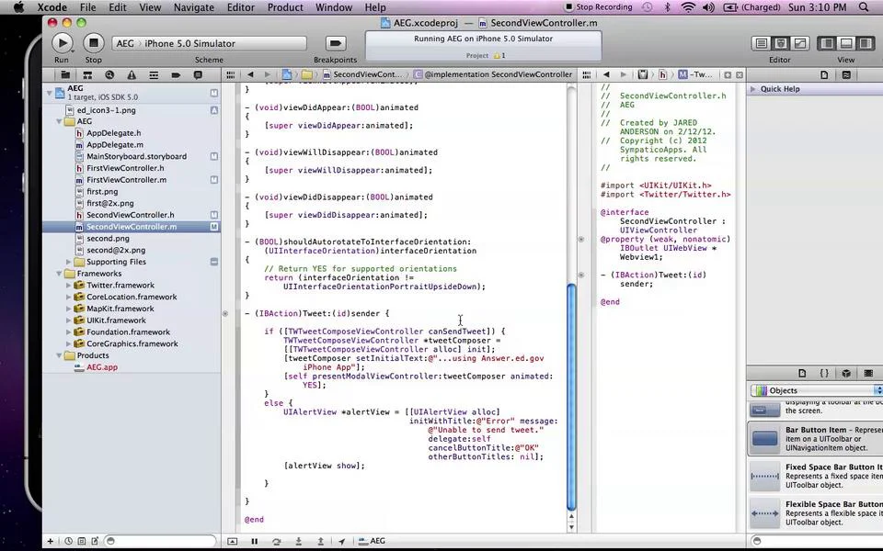Open the Product menu
This screenshot has width=883, height=551.
(285, 7)
